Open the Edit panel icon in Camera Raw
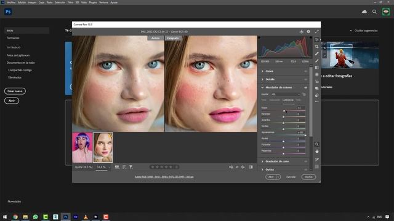This screenshot has width=394, height=221. pos(317,39)
